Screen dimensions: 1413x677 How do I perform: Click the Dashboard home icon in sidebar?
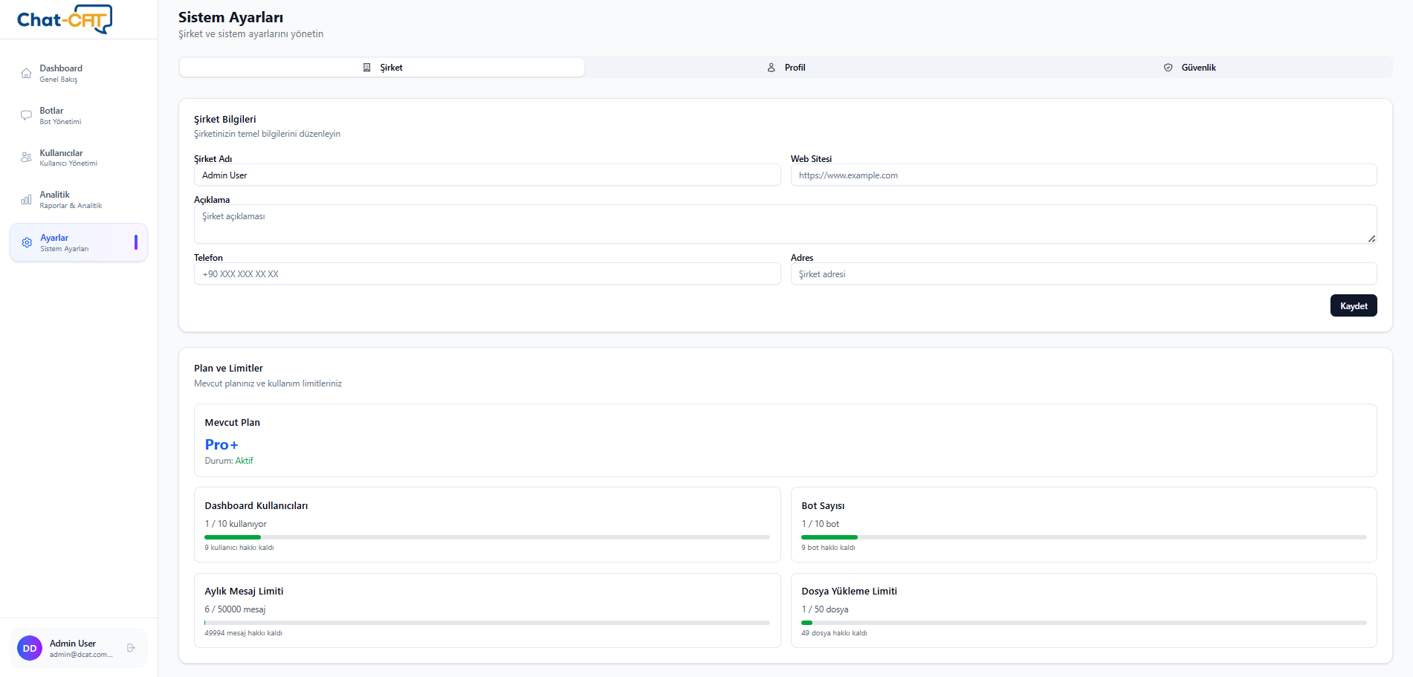click(26, 74)
